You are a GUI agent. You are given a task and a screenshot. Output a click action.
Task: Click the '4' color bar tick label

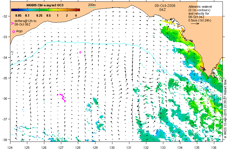76,15
